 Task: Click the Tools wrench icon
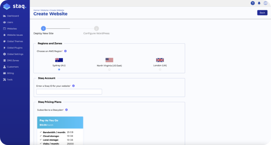point(4,80)
